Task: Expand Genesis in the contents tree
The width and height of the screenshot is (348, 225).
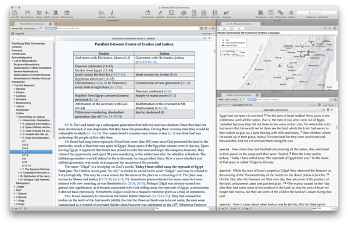Action: pyautogui.click(x=15, y=89)
